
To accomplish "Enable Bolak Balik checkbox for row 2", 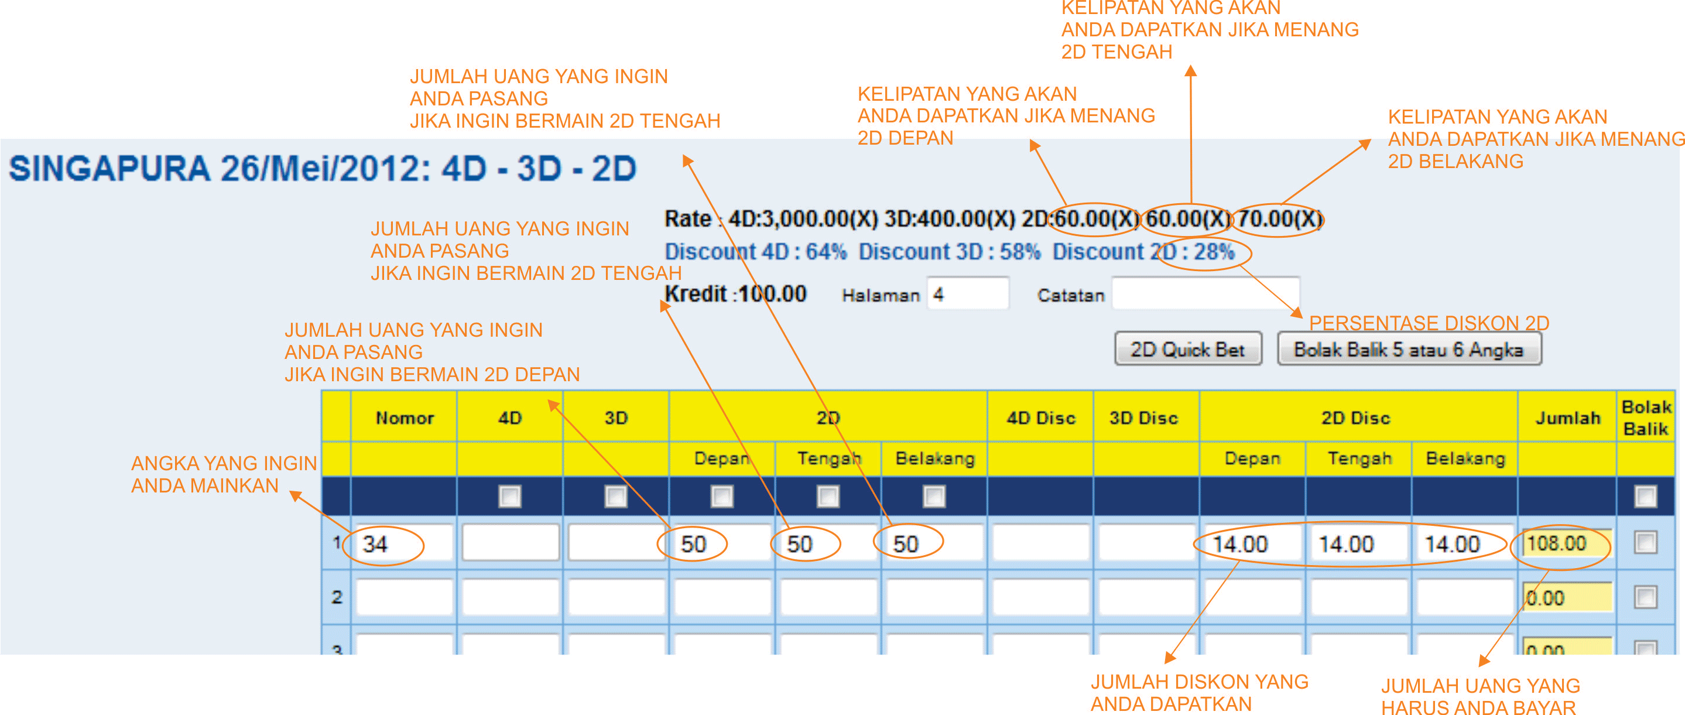I will tap(1645, 597).
